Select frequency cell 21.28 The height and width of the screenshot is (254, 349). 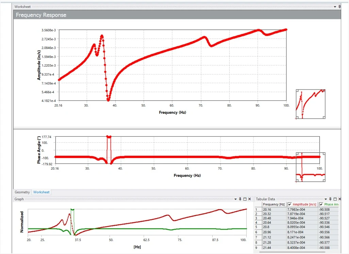(274, 242)
